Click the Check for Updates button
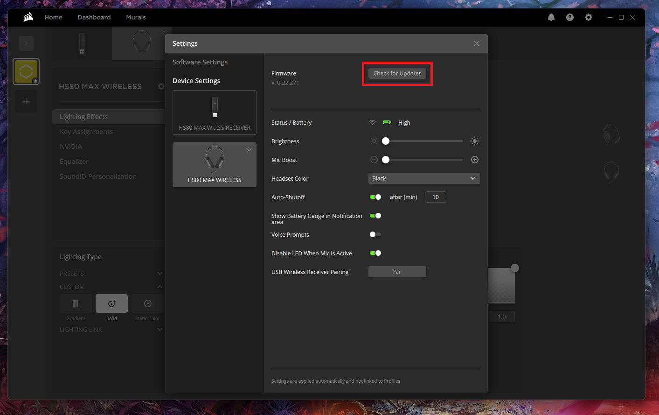Screen dimensions: 659x415 point(397,73)
